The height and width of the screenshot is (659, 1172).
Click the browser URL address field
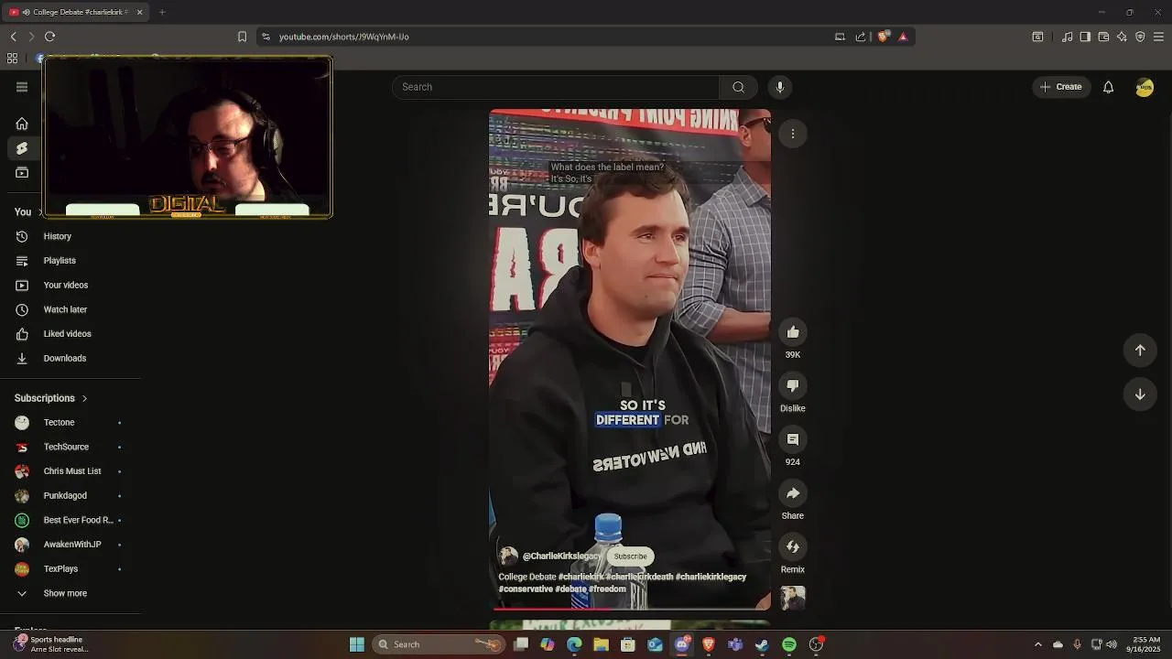click(549, 37)
